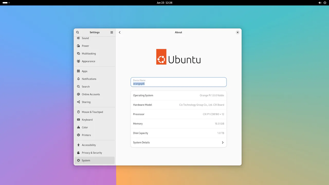Image resolution: width=329 pixels, height=185 pixels.
Task: Open the System Details row
Action: tap(179, 143)
